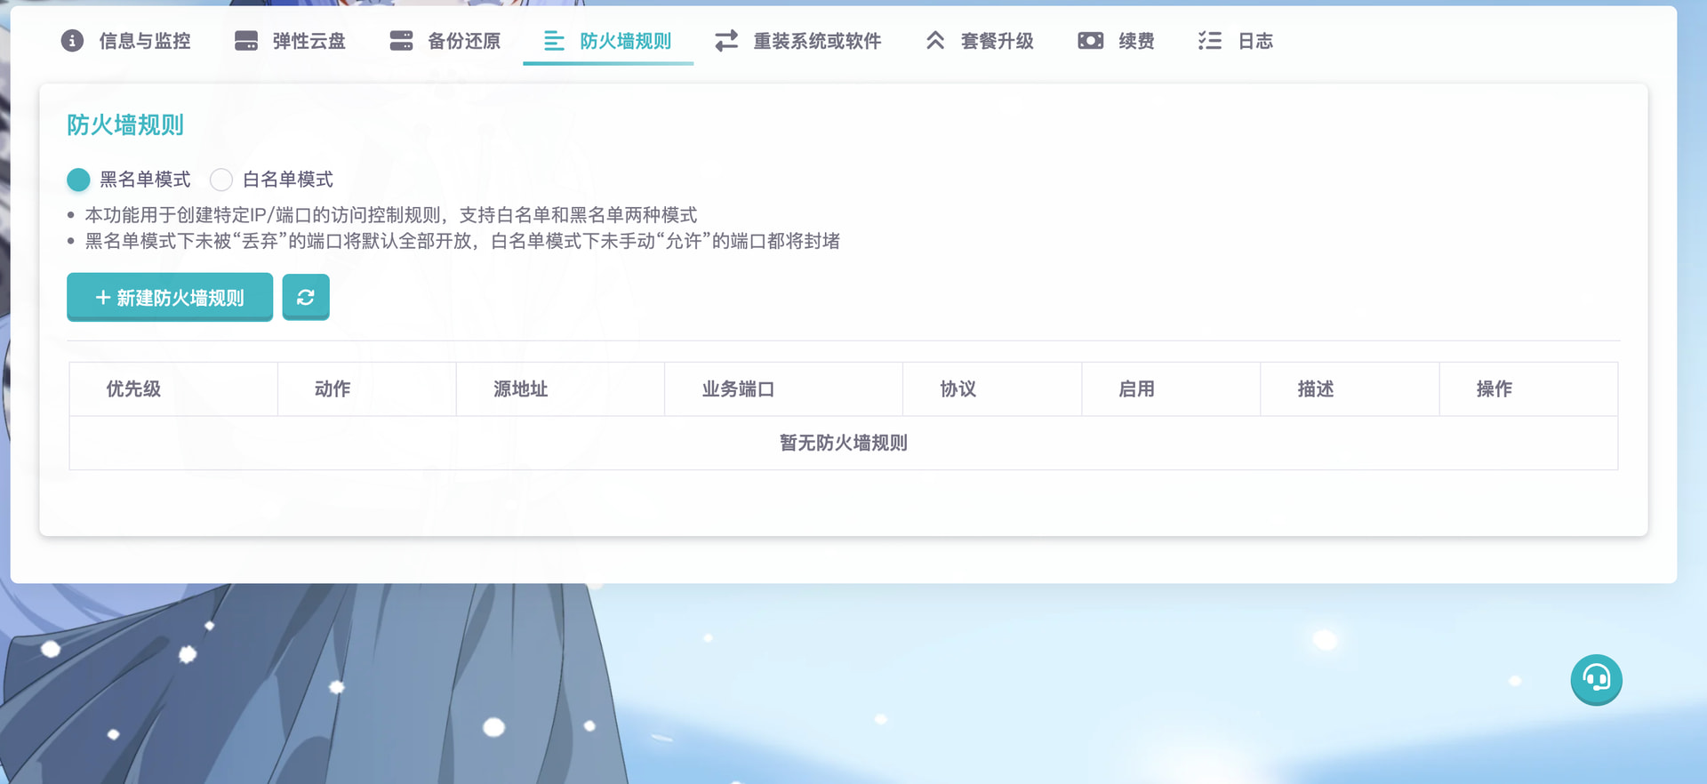The width and height of the screenshot is (1707, 784).
Task: Click the server icon beside 备份还原
Action: [x=401, y=41]
